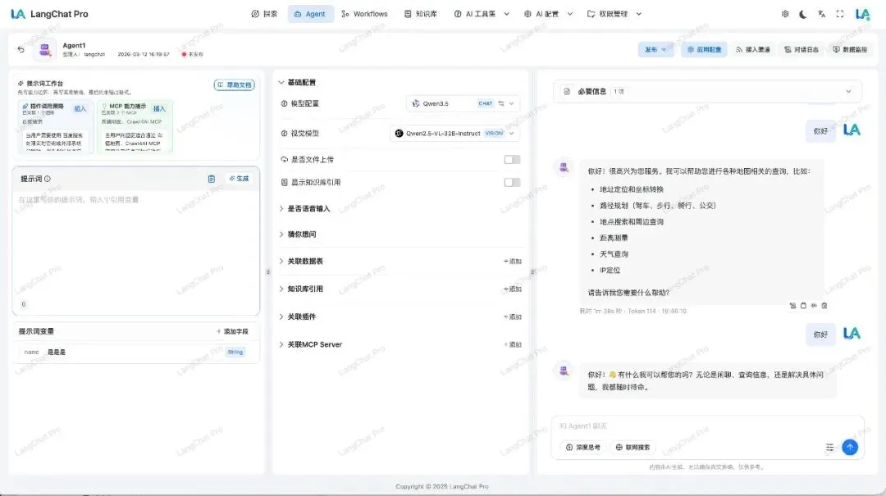Click 添加 on the 关联MCP Server row
The width and height of the screenshot is (886, 496).
[x=513, y=344]
